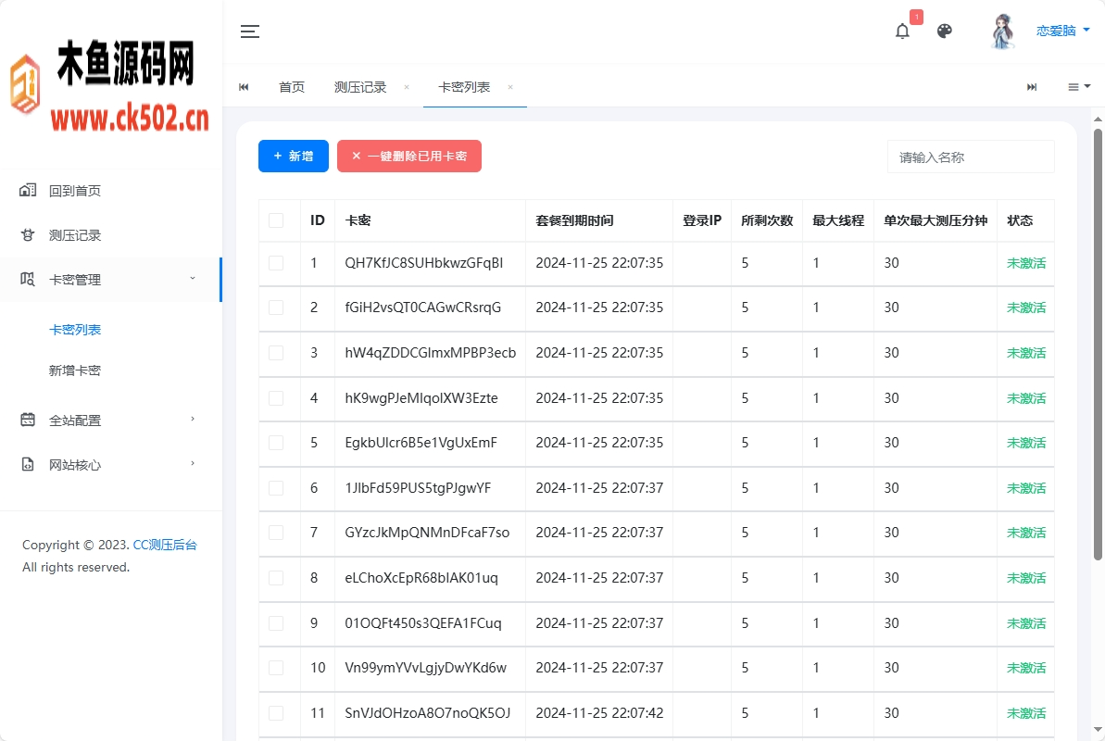Image resolution: width=1105 pixels, height=741 pixels.
Task: Click card key hW4qZDDCGImxMPBP3ecb
Action: pyautogui.click(x=431, y=353)
